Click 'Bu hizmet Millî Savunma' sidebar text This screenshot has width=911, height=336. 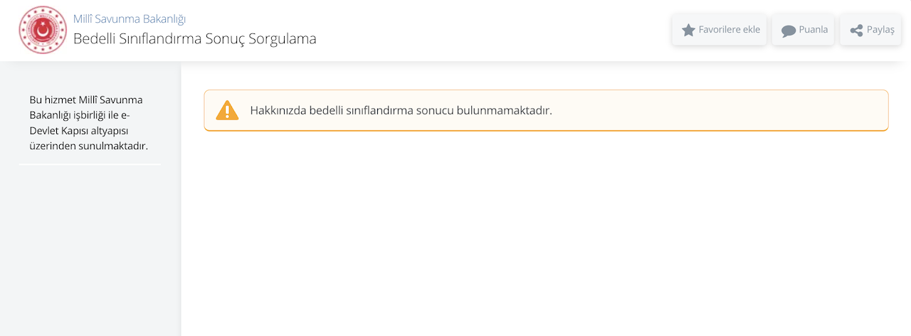[86, 99]
